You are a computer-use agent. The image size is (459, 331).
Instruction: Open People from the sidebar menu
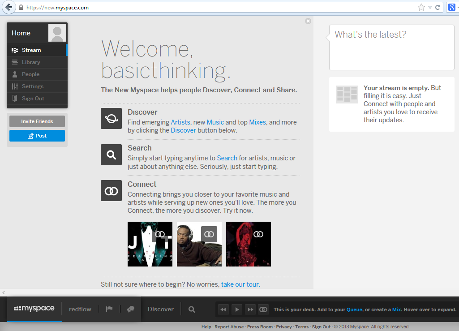click(x=30, y=74)
